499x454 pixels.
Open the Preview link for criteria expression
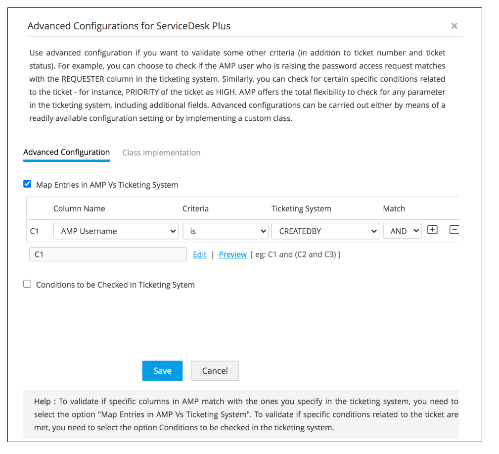coord(232,254)
